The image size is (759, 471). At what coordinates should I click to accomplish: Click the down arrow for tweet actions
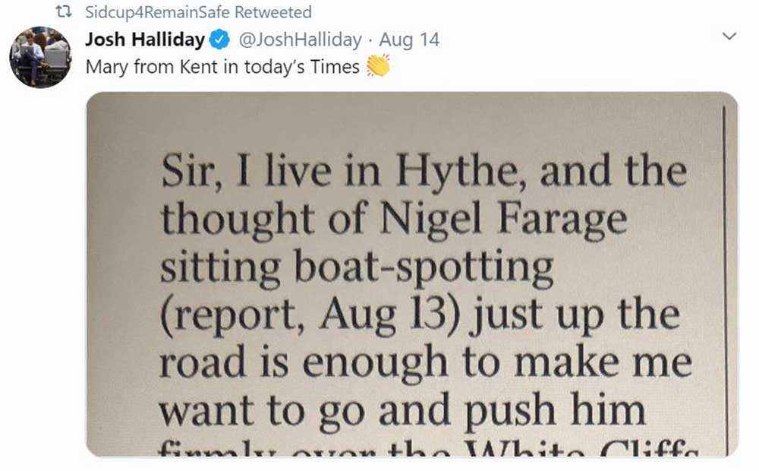(729, 35)
